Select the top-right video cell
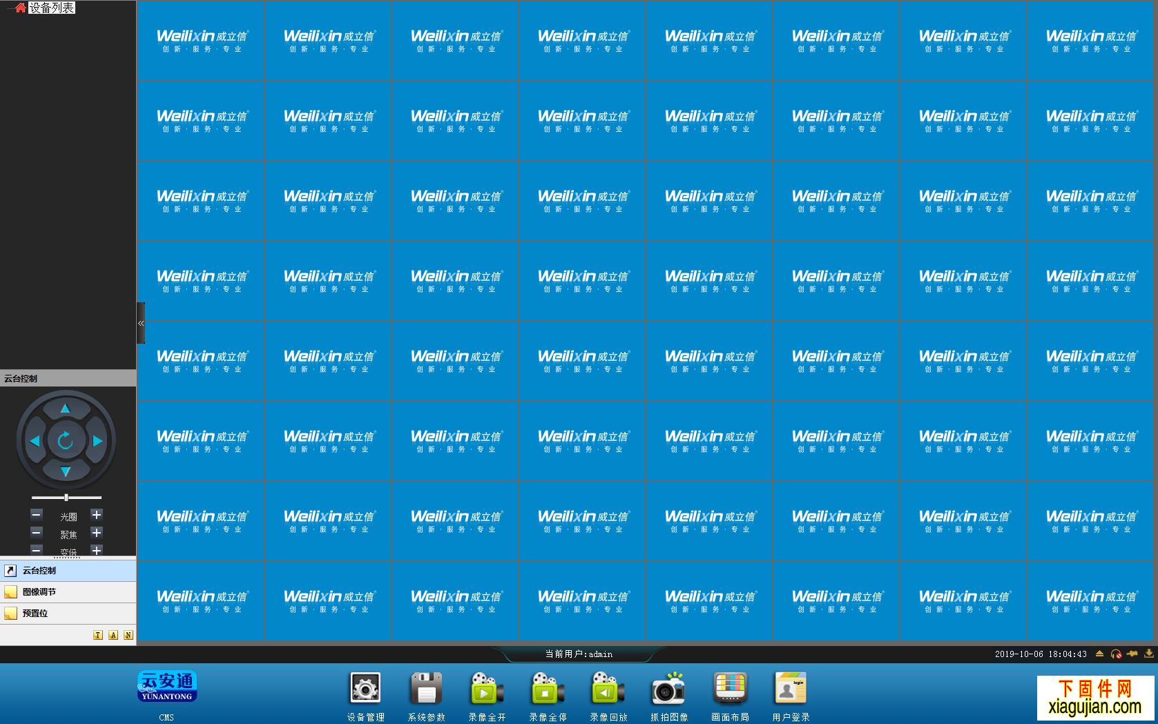Image resolution: width=1158 pixels, height=724 pixels. 1090,40
